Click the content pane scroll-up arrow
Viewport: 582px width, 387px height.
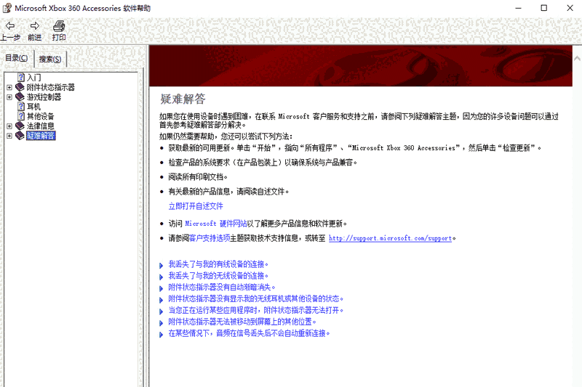coord(577,58)
